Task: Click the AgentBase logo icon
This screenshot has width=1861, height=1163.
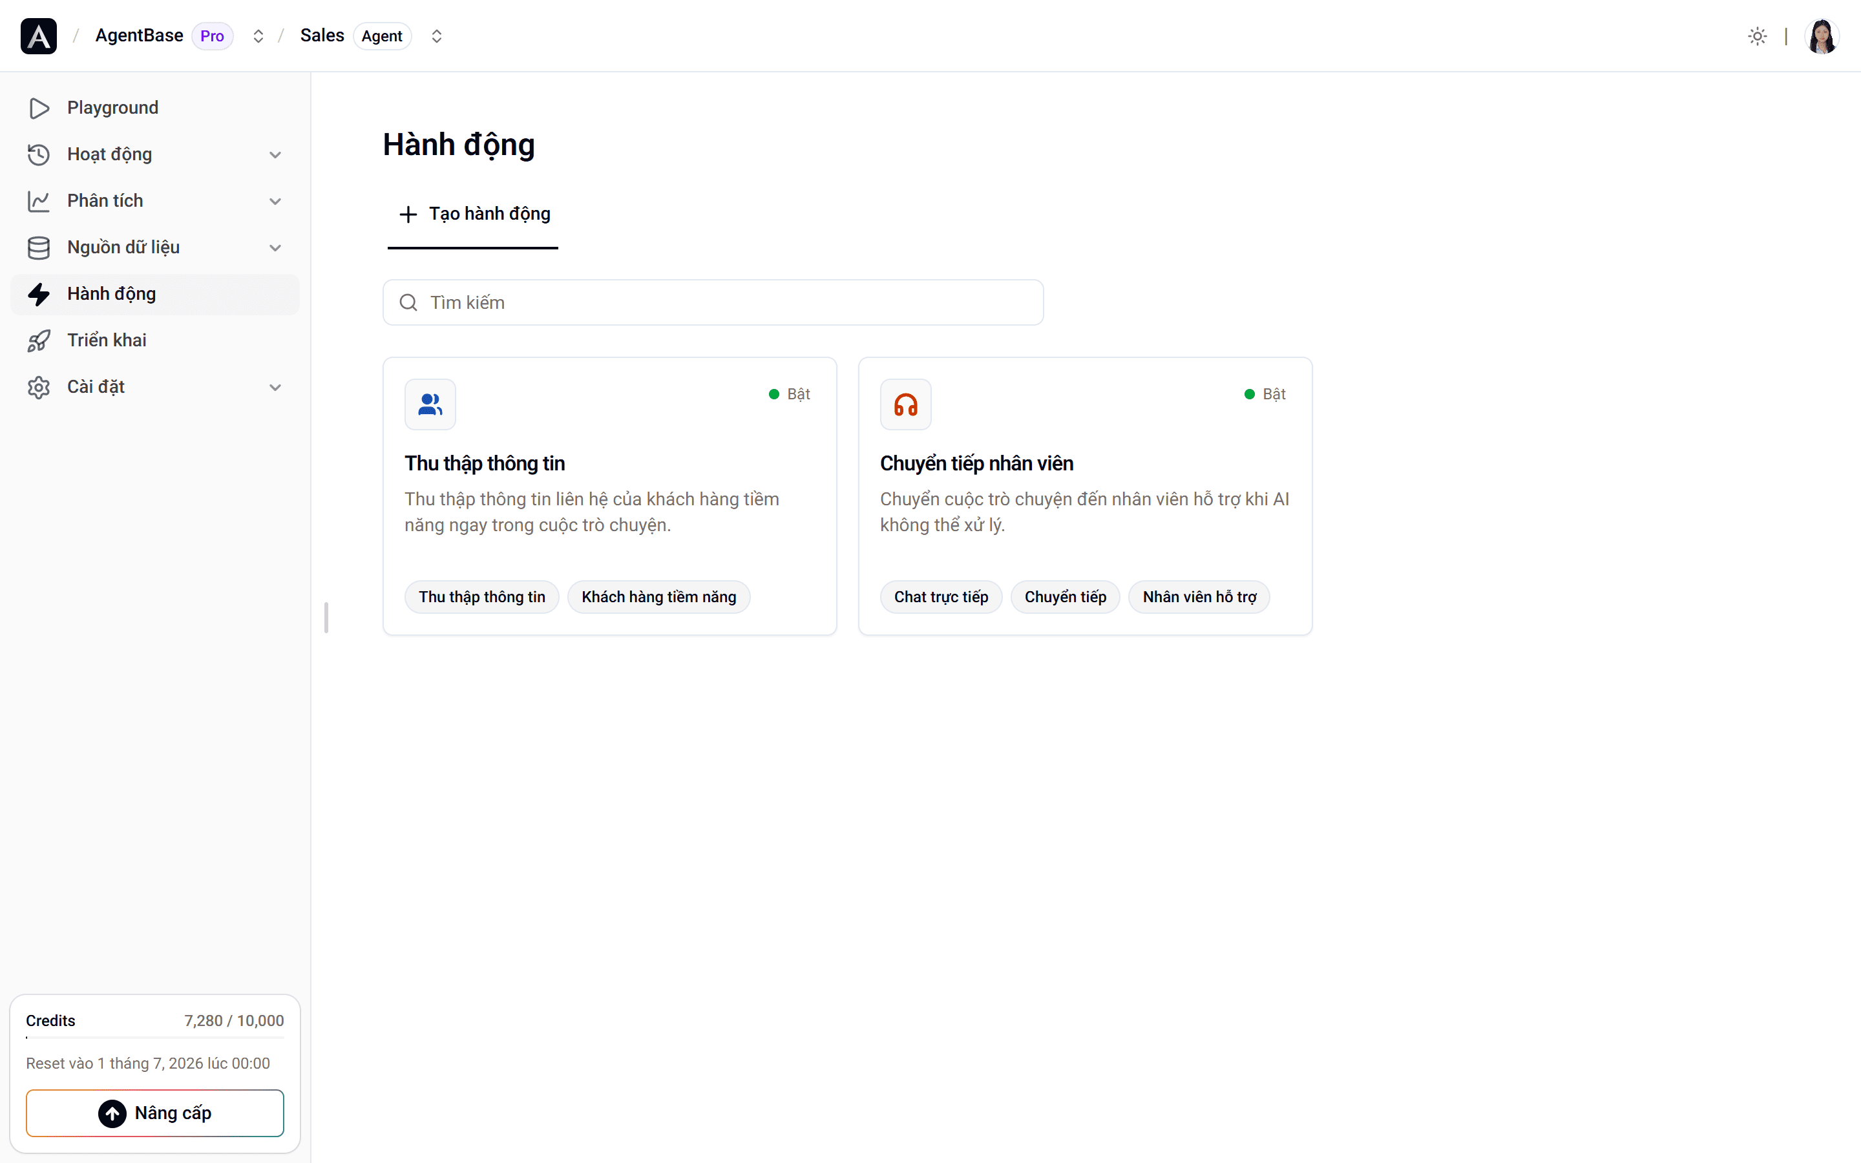Action: [x=39, y=36]
